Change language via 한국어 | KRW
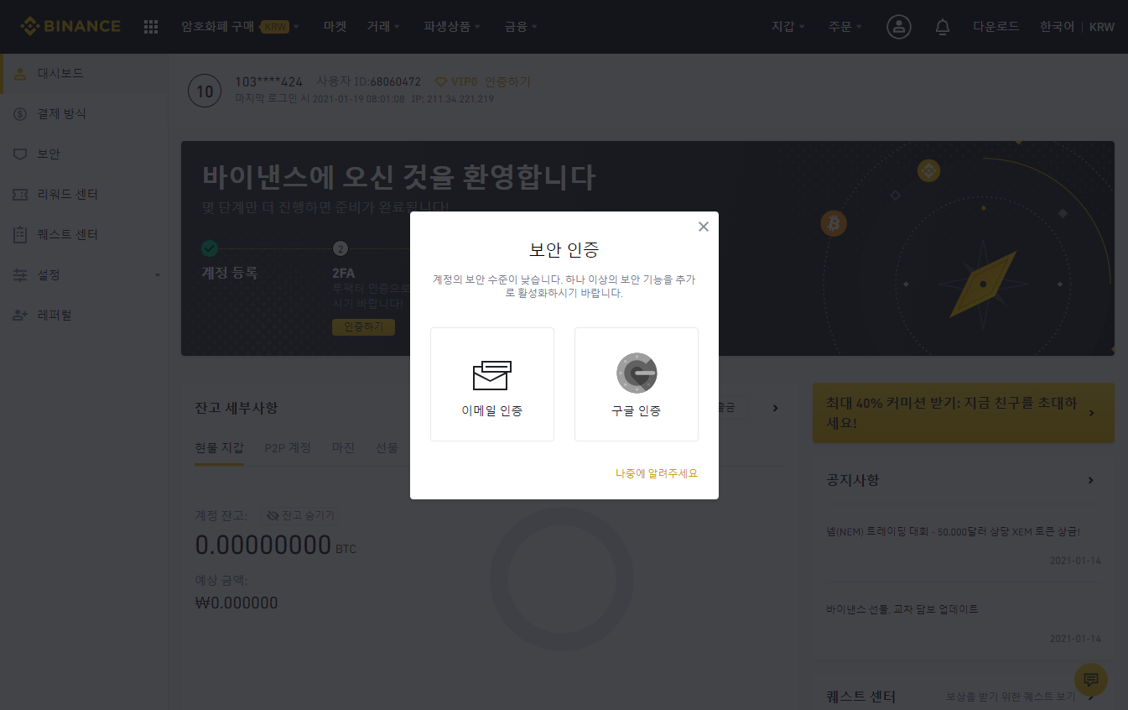The height and width of the screenshot is (710, 1128). click(1077, 27)
